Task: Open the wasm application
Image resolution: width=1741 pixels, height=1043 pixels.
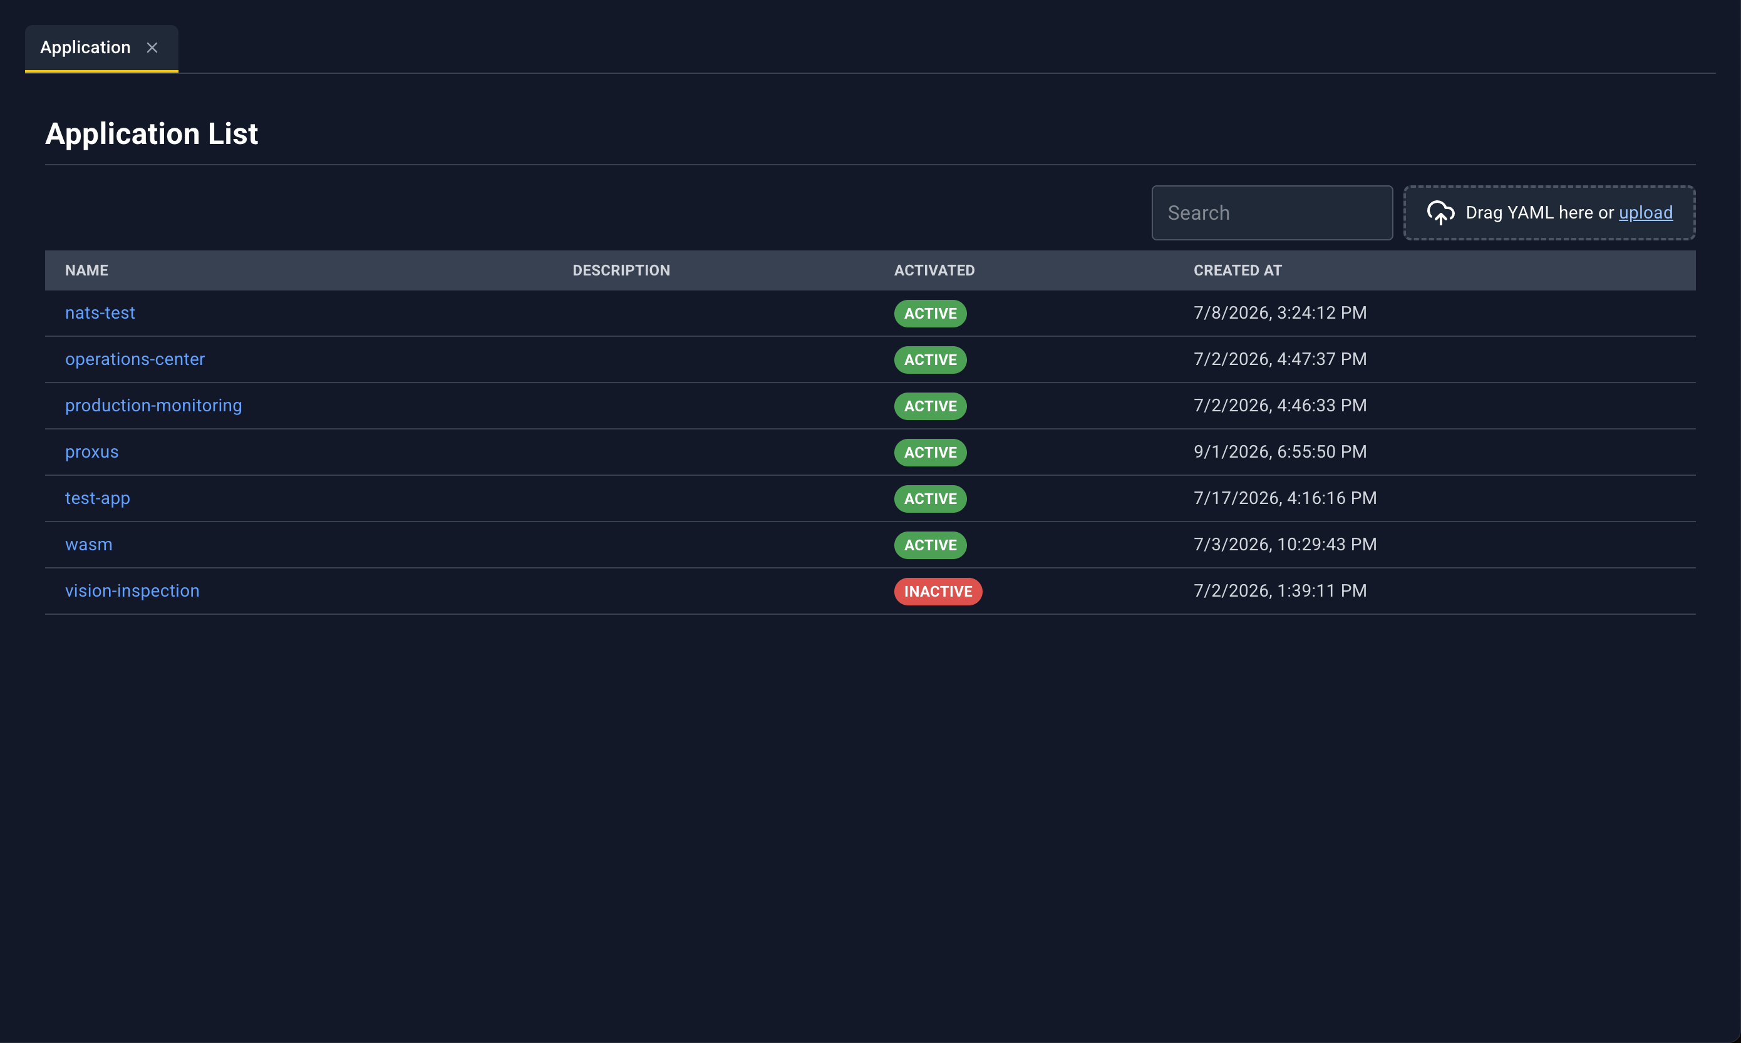Action: [x=88, y=545]
